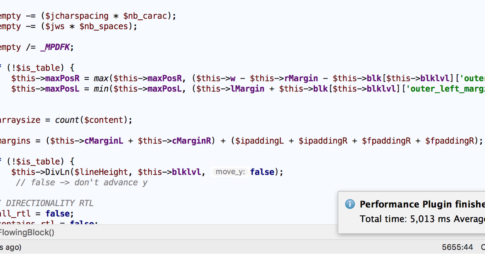485x254 pixels.
Task: Click the move_y parameter hint inlay
Action: (230, 172)
